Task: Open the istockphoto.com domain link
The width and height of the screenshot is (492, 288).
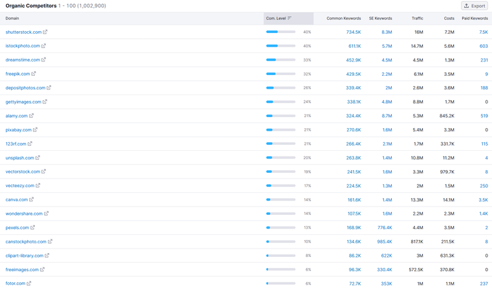Action: coord(23,46)
